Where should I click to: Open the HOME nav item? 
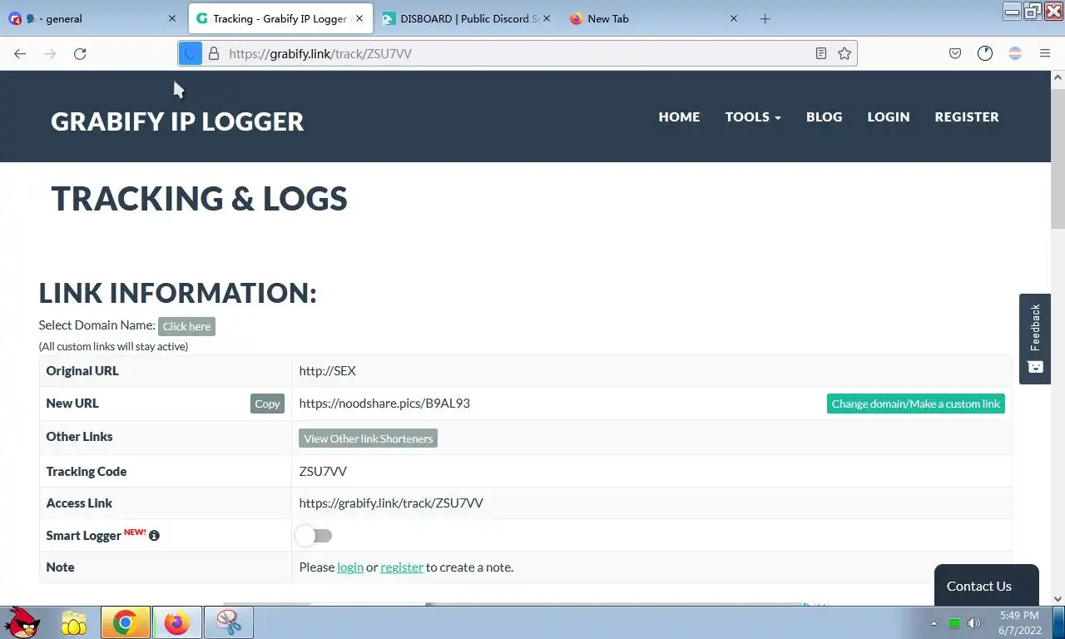679,116
